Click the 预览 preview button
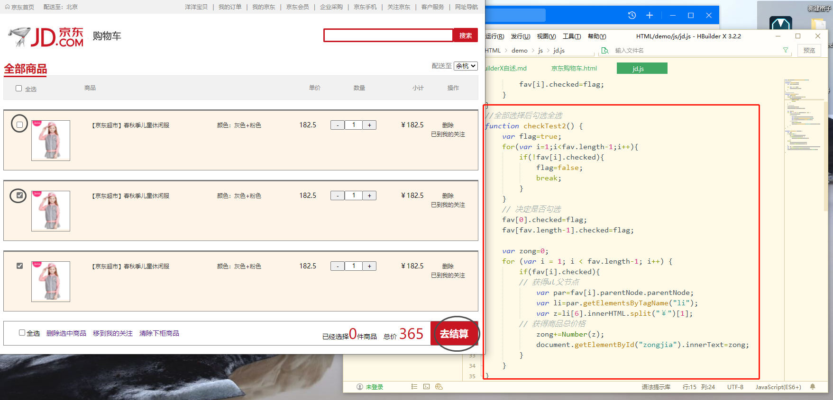 809,50
